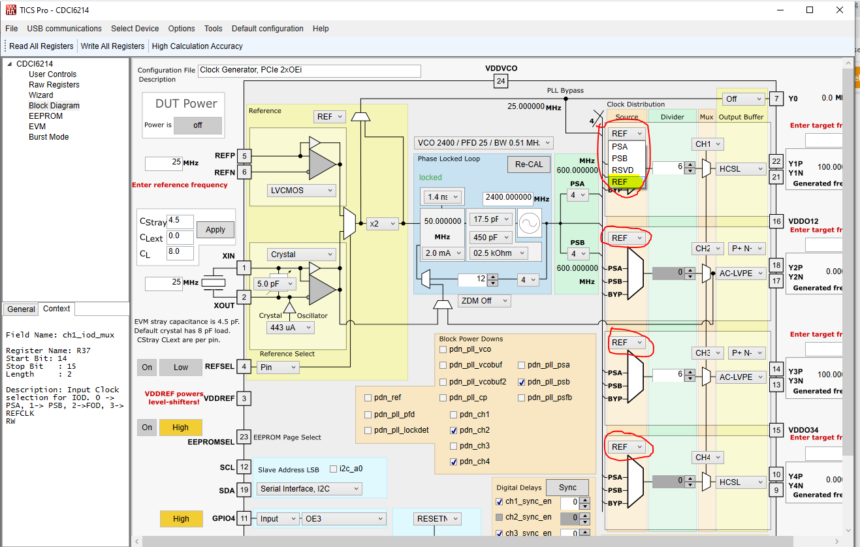Select EEPROM in the tree
Image resolution: width=860 pixels, height=547 pixels.
click(46, 116)
